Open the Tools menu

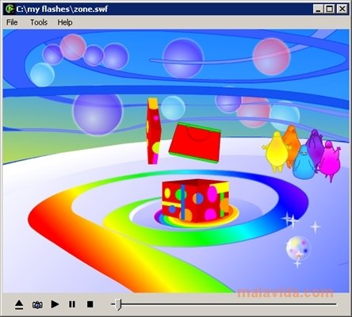39,22
